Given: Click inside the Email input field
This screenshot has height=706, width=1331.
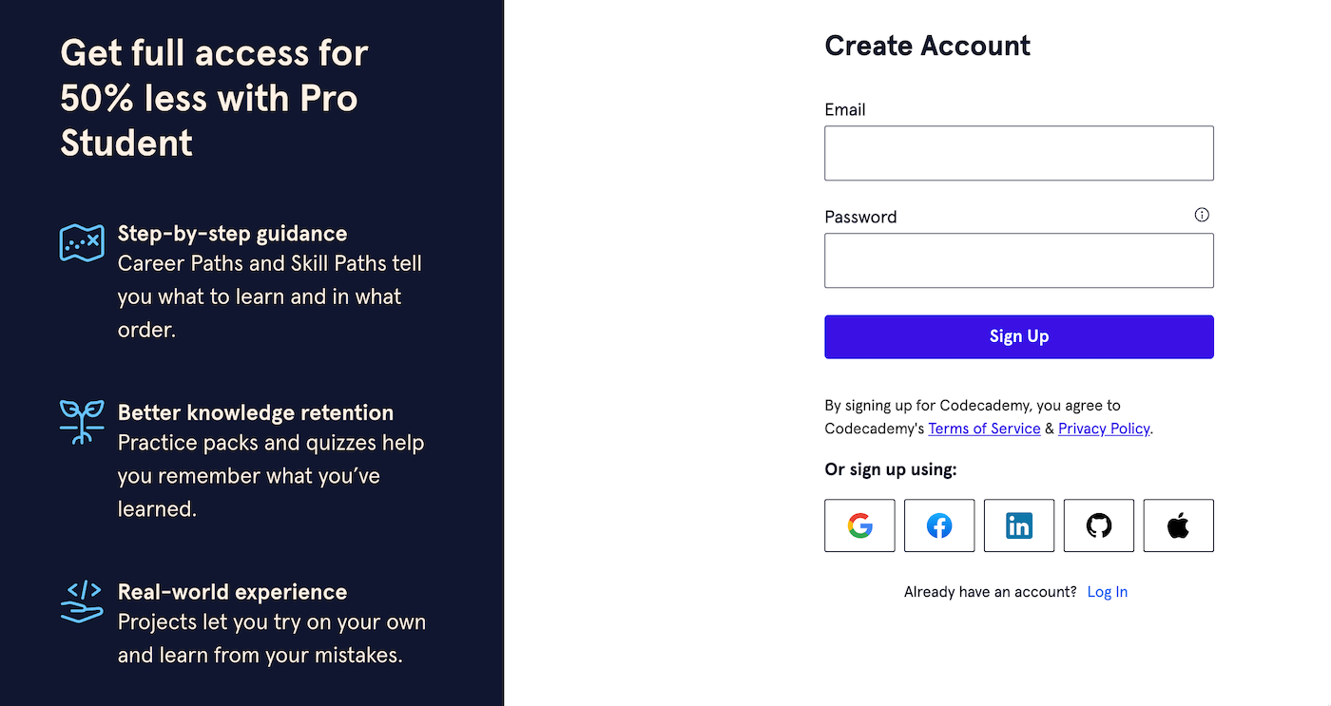Looking at the screenshot, I should 1018,153.
